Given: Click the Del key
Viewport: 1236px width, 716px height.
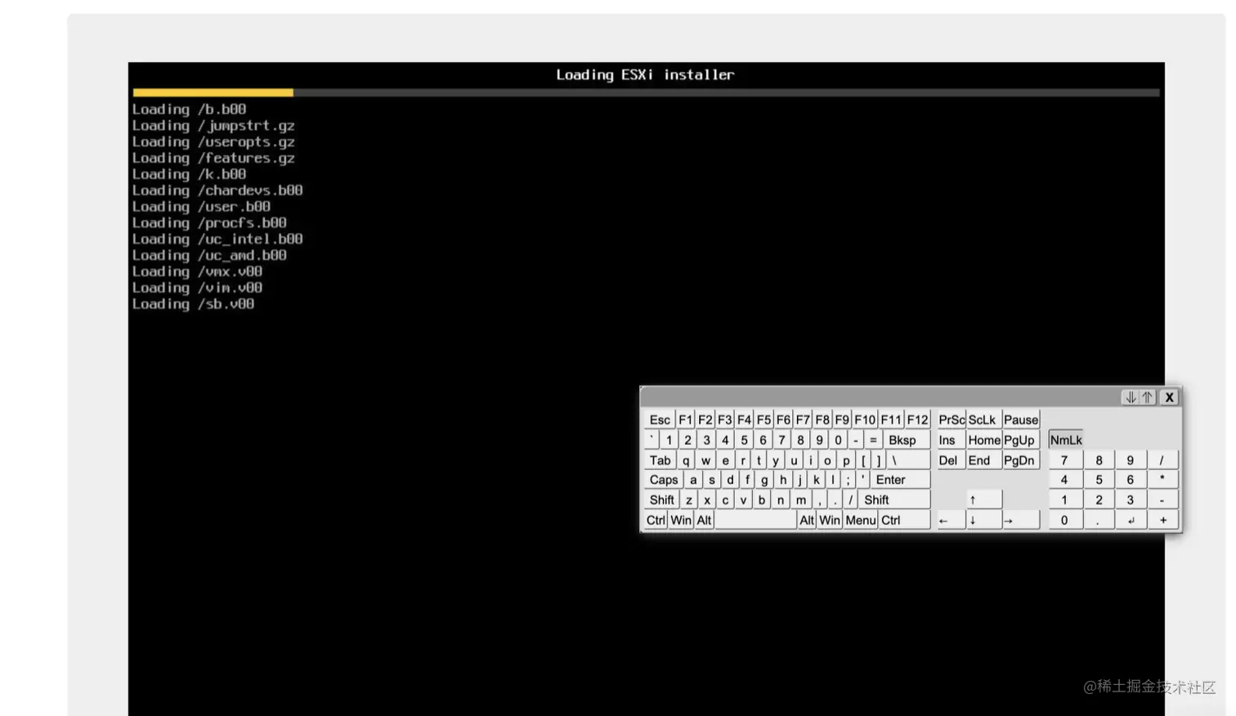Looking at the screenshot, I should tap(951, 460).
